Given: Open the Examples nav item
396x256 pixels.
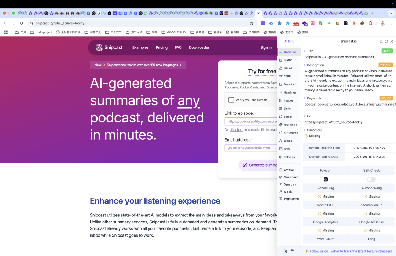Looking at the screenshot, I should click(x=140, y=48).
